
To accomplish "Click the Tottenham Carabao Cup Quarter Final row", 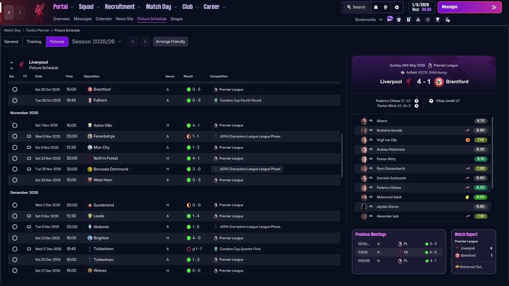I will pyautogui.click(x=174, y=249).
